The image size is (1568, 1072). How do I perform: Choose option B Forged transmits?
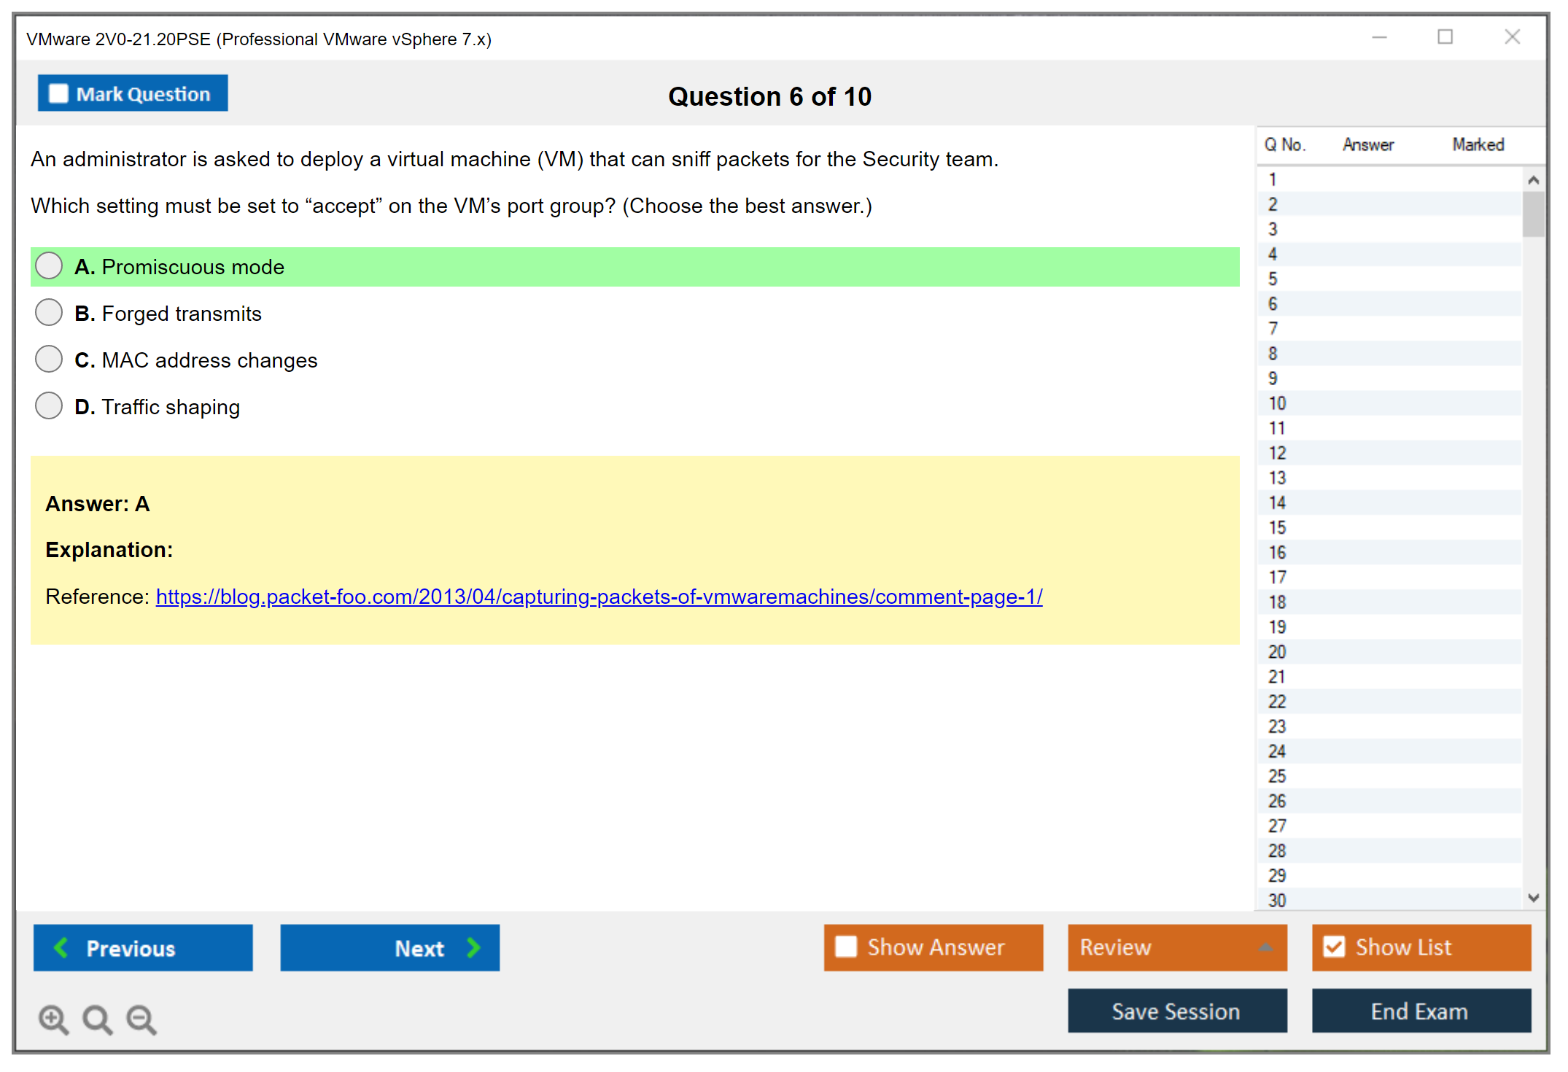[x=49, y=313]
